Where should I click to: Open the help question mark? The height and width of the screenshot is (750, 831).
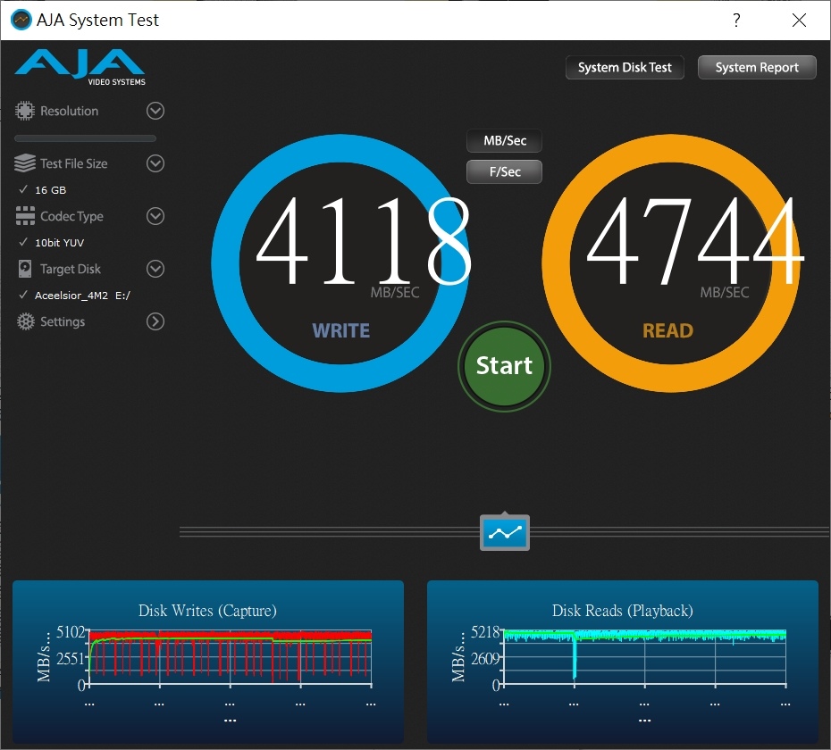pos(736,21)
